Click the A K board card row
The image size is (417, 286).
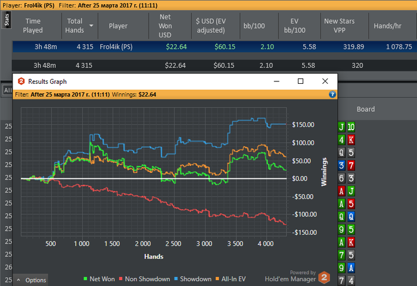(x=347, y=242)
